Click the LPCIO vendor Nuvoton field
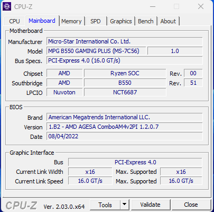Viewport: 214px width, 212px height. click(x=64, y=92)
